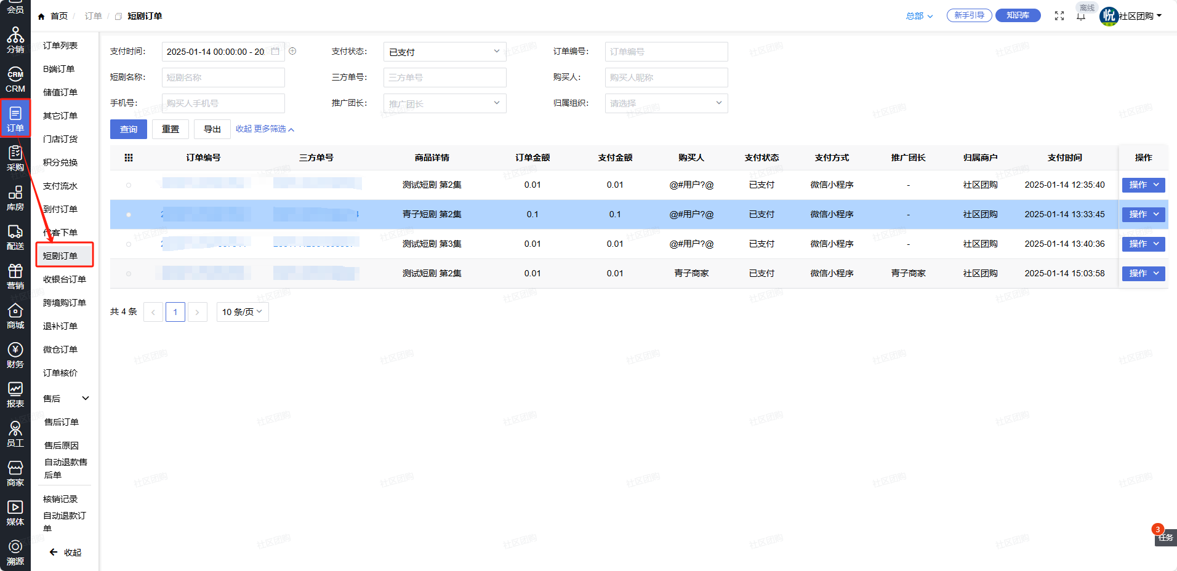Click the 短剧名称 input field
This screenshot has width=1177, height=571.
[223, 78]
